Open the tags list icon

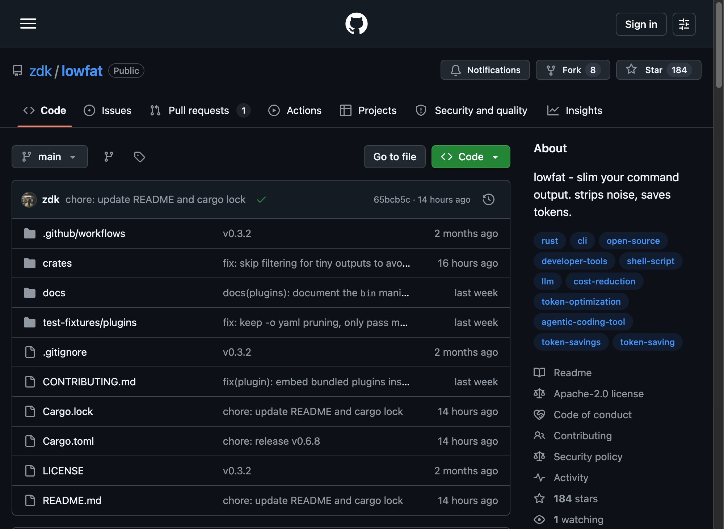click(x=139, y=157)
